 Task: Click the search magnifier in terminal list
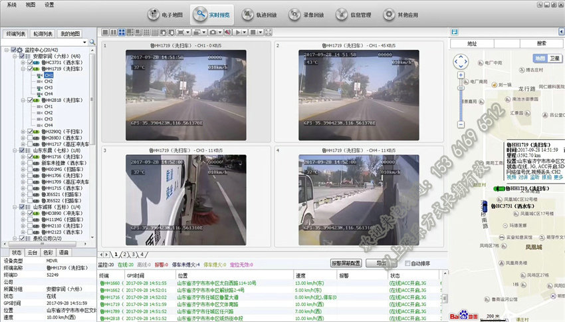92,42
